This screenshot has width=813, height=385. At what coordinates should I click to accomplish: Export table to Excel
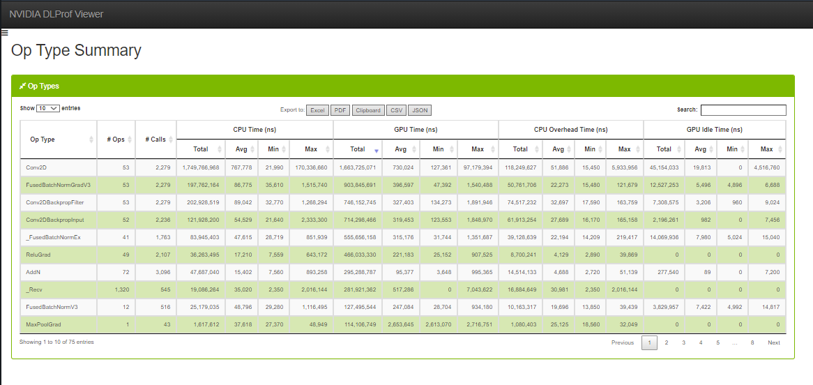click(318, 110)
